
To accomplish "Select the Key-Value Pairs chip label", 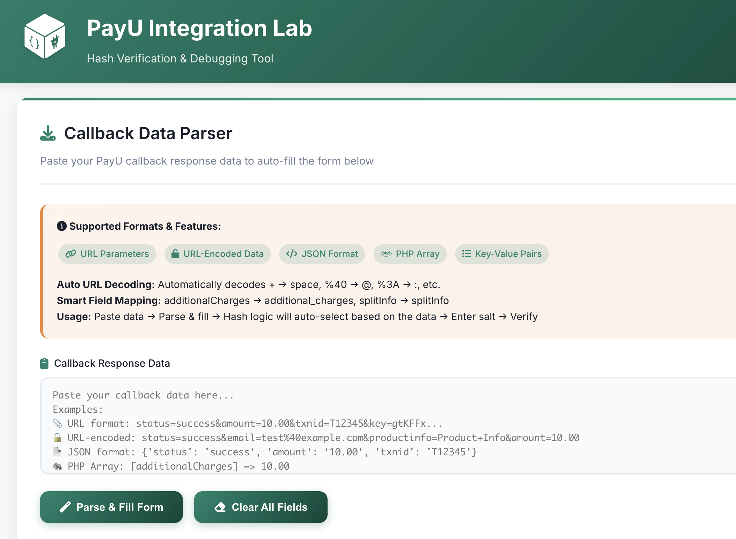I will tap(508, 254).
